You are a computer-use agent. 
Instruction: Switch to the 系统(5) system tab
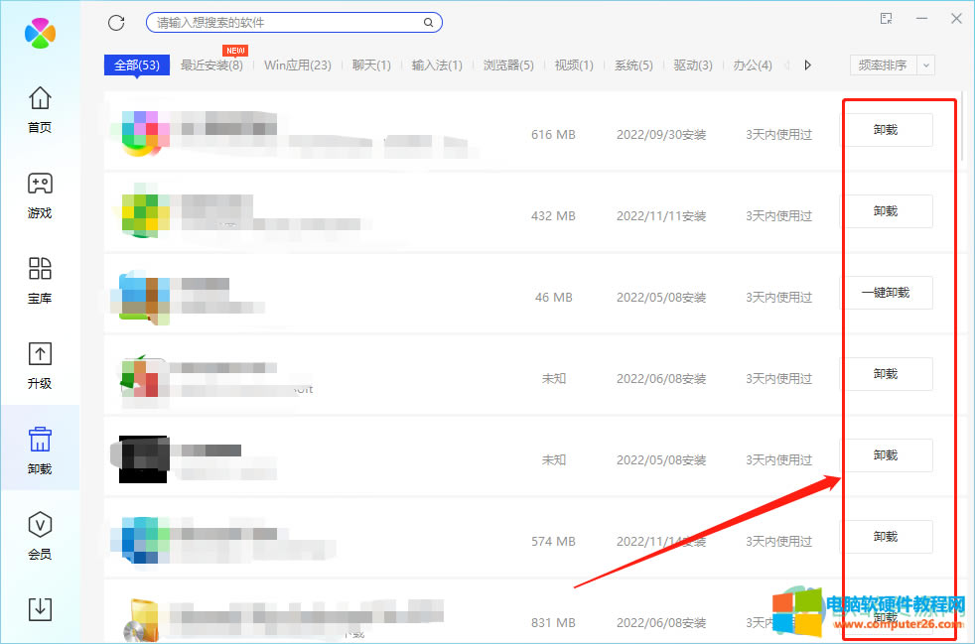coord(632,64)
